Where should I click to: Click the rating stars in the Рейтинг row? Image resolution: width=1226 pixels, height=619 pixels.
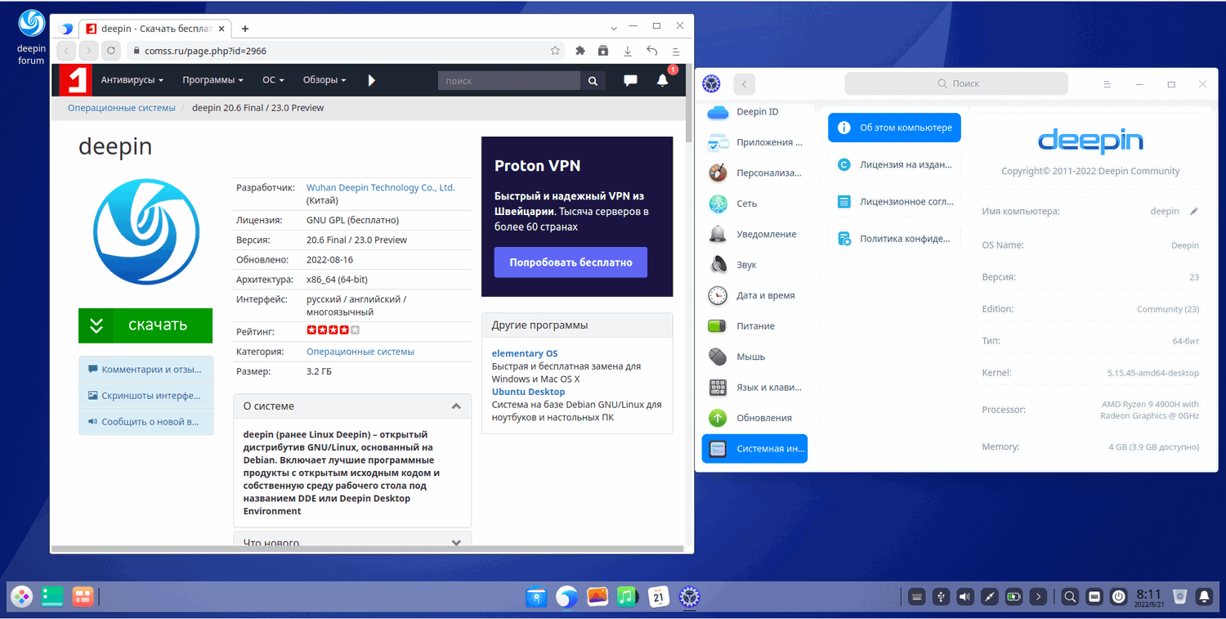coord(333,330)
